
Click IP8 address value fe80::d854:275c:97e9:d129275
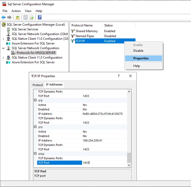coord(103,114)
